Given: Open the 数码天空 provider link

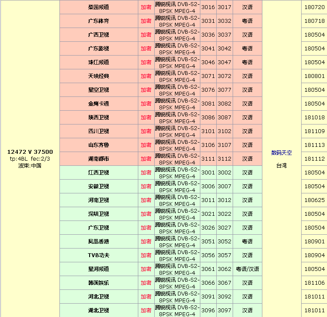Looking at the screenshot, I should click(x=281, y=152).
